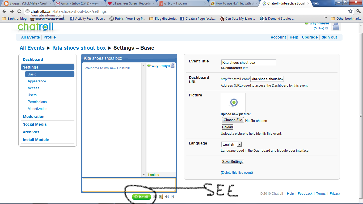Open Account link

pos(278,37)
